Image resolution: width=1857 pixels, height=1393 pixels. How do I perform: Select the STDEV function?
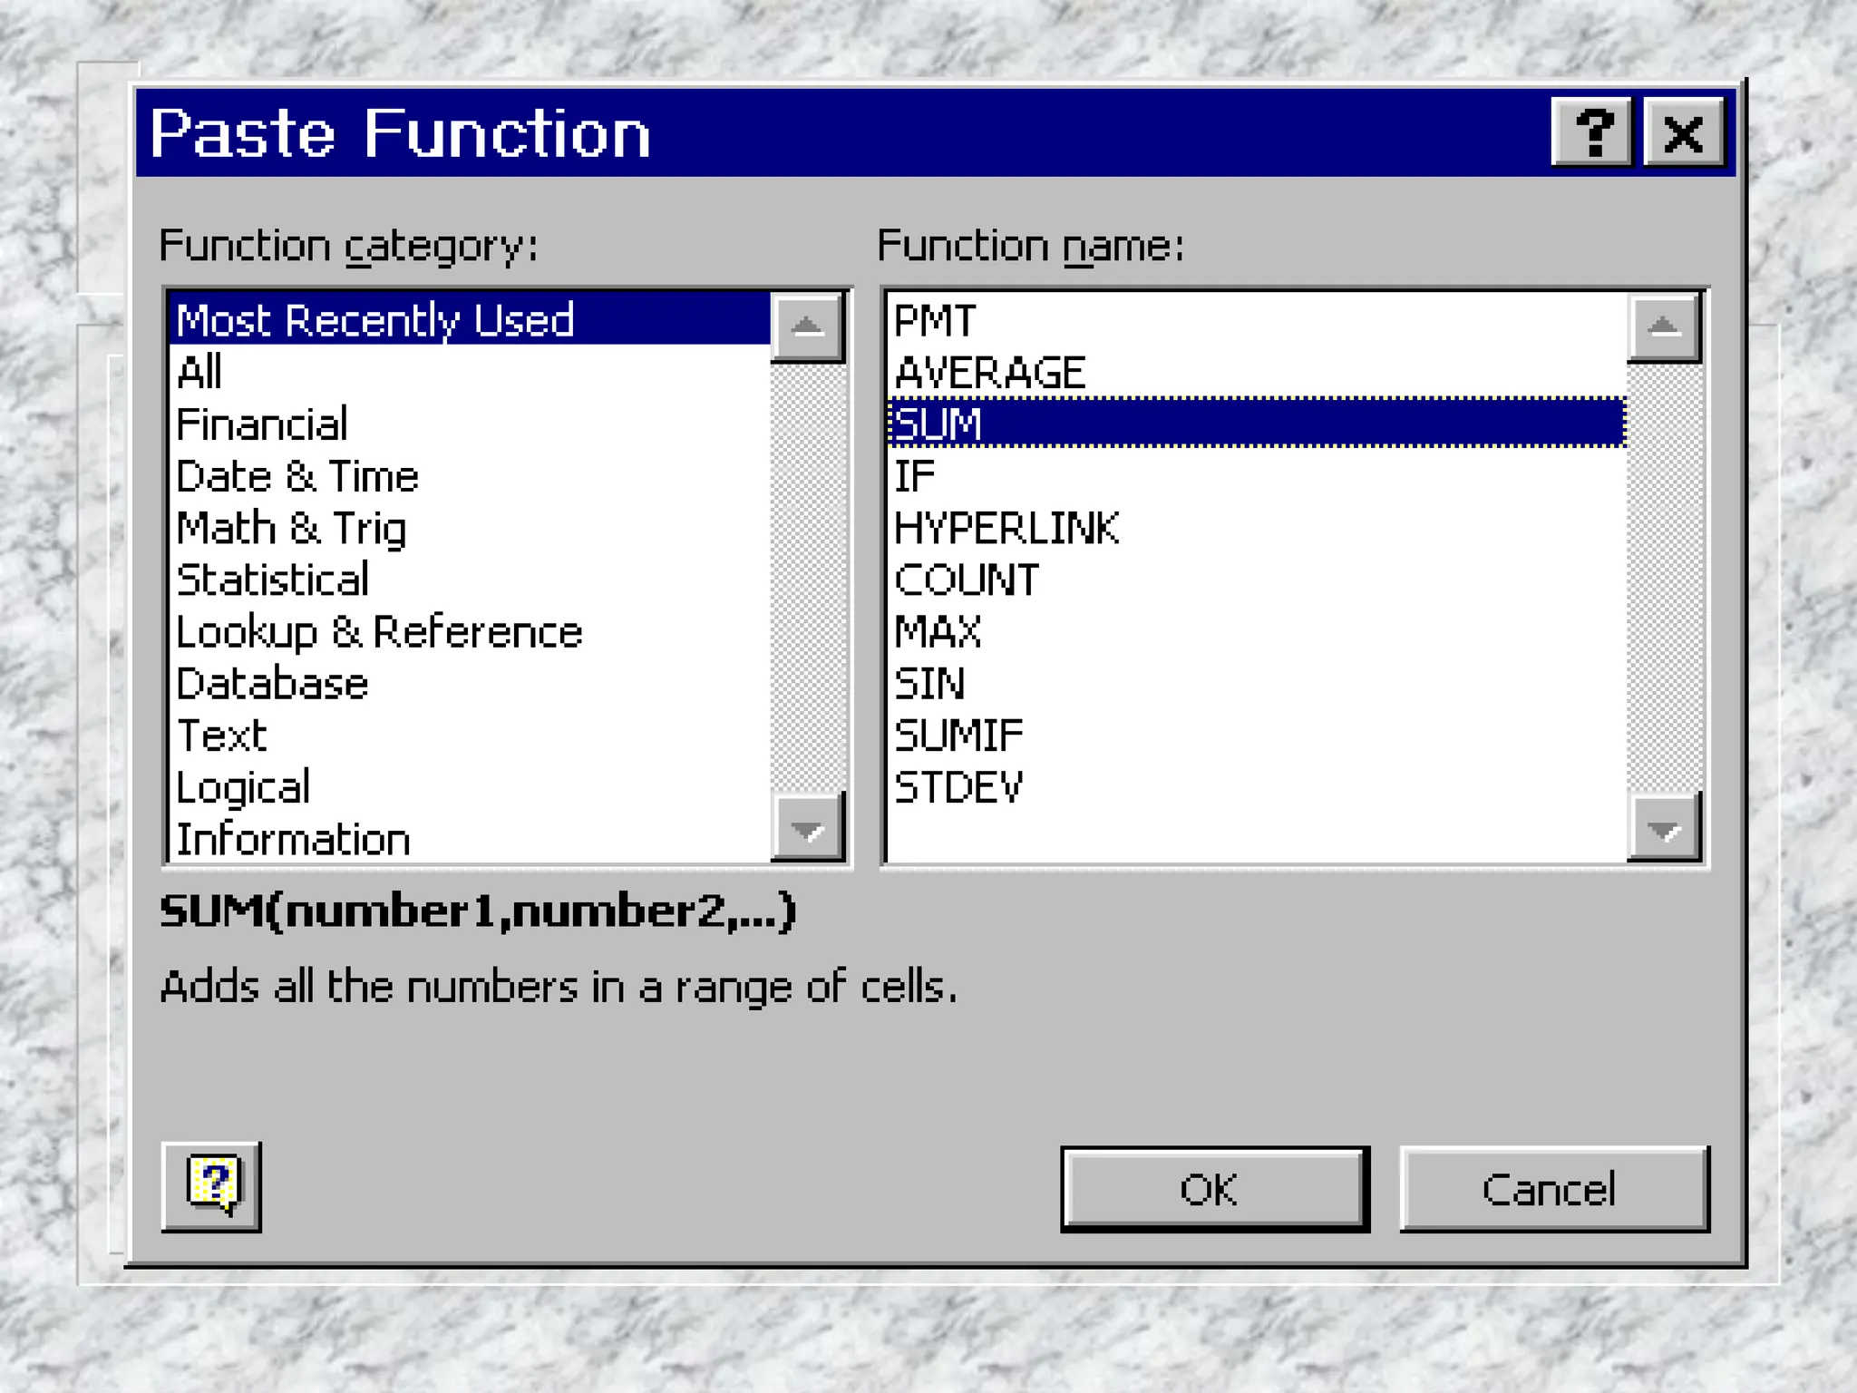click(958, 787)
